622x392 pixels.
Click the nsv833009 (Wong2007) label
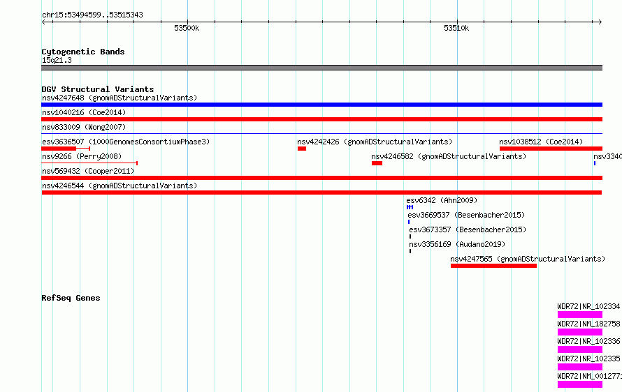(84, 127)
